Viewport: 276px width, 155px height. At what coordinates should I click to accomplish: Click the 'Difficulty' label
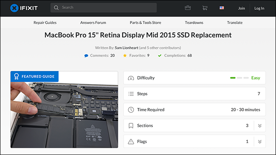(x=146, y=78)
